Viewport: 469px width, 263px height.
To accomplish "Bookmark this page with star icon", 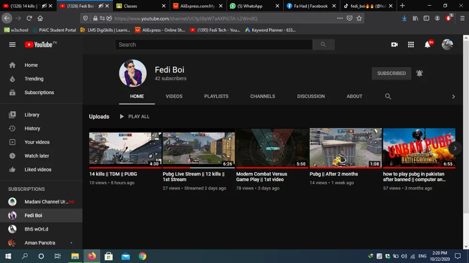I will click(359, 19).
